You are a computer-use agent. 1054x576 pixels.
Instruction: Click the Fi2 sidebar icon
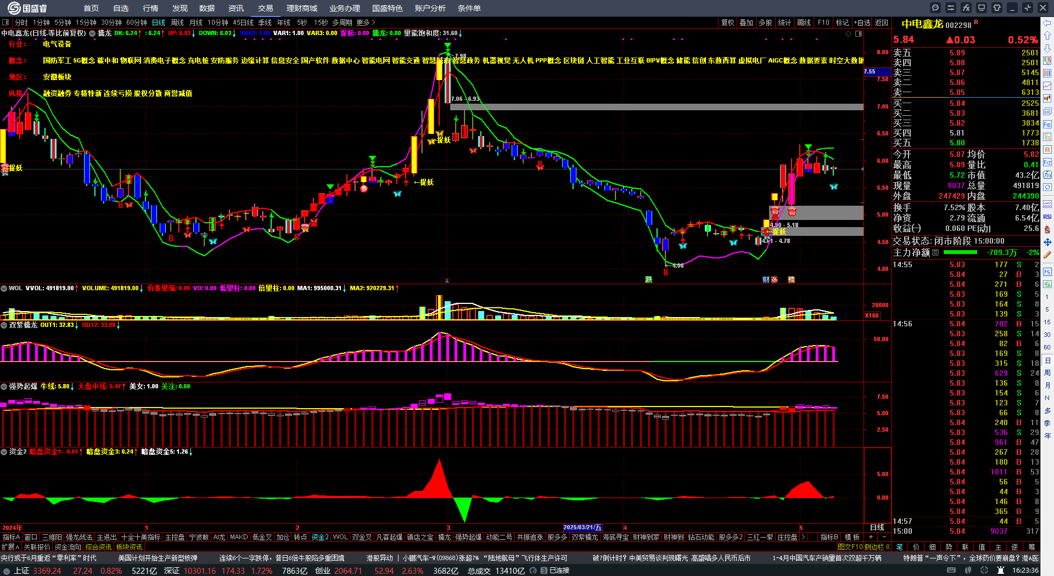(x=1047, y=162)
